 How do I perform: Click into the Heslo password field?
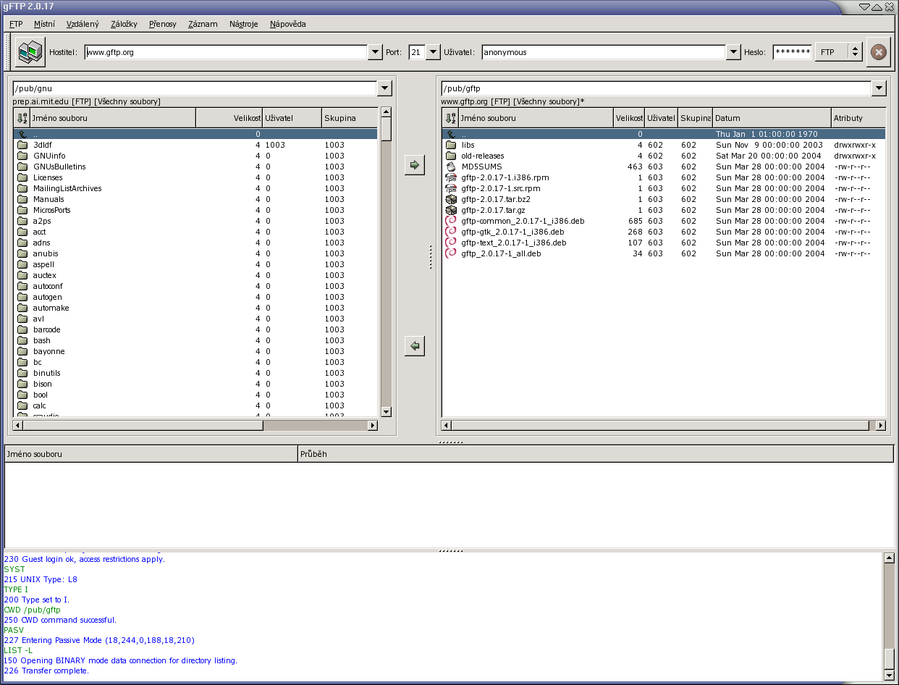click(x=792, y=52)
